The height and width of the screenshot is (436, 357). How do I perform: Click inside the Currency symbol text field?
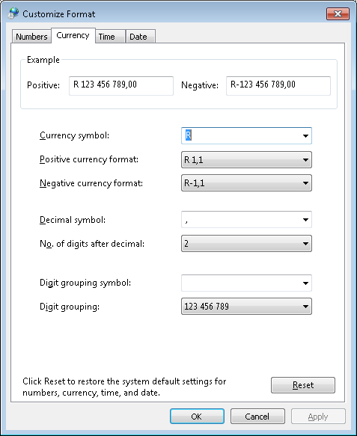[240, 135]
